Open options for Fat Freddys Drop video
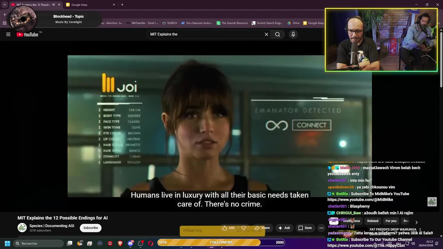The width and height of the screenshot is (443, 249). point(420,230)
